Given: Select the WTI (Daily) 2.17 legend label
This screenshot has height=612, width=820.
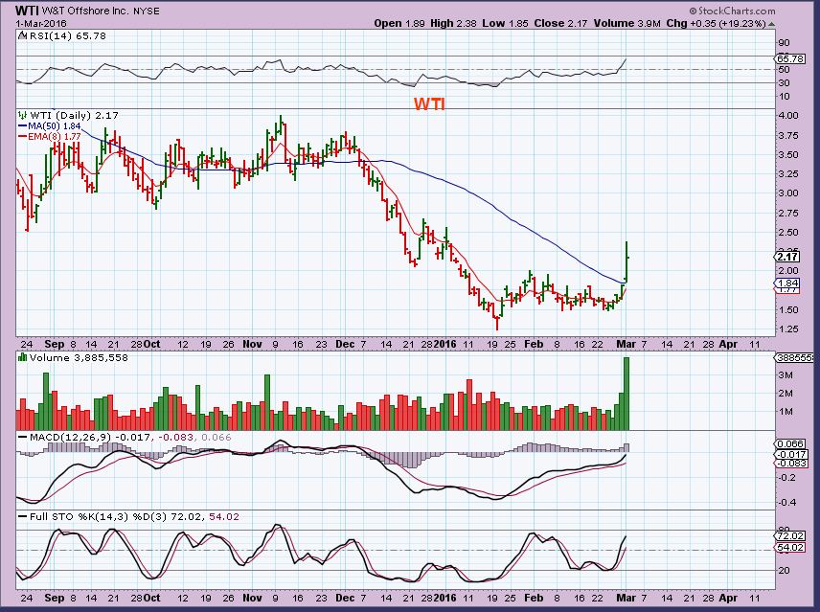Looking at the screenshot, I should click(x=74, y=115).
